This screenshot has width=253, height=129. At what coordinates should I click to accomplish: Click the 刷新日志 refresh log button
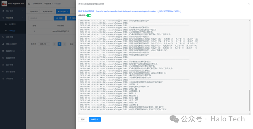point(95,120)
